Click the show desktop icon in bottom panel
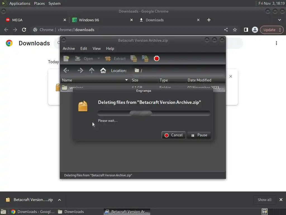This screenshot has height=215, width=286. 3,212
